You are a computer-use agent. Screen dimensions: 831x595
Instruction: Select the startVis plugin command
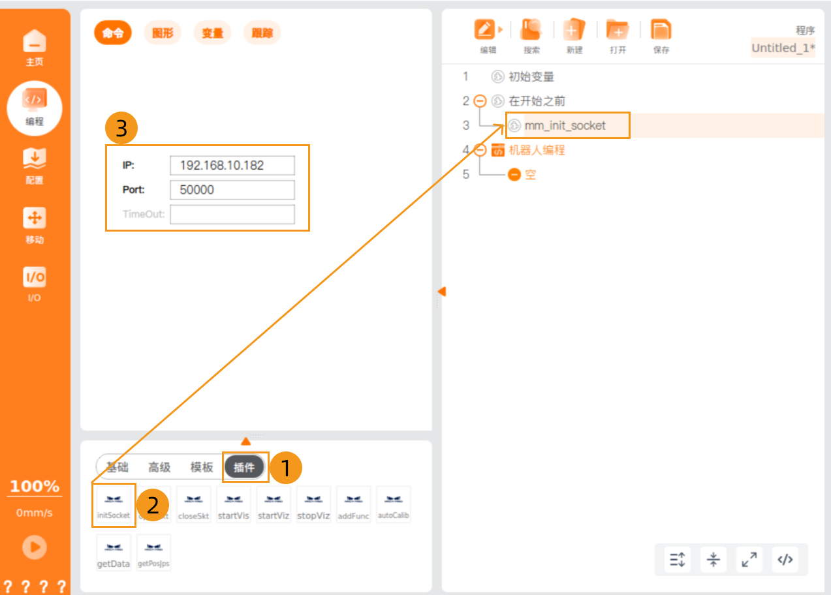pyautogui.click(x=234, y=505)
